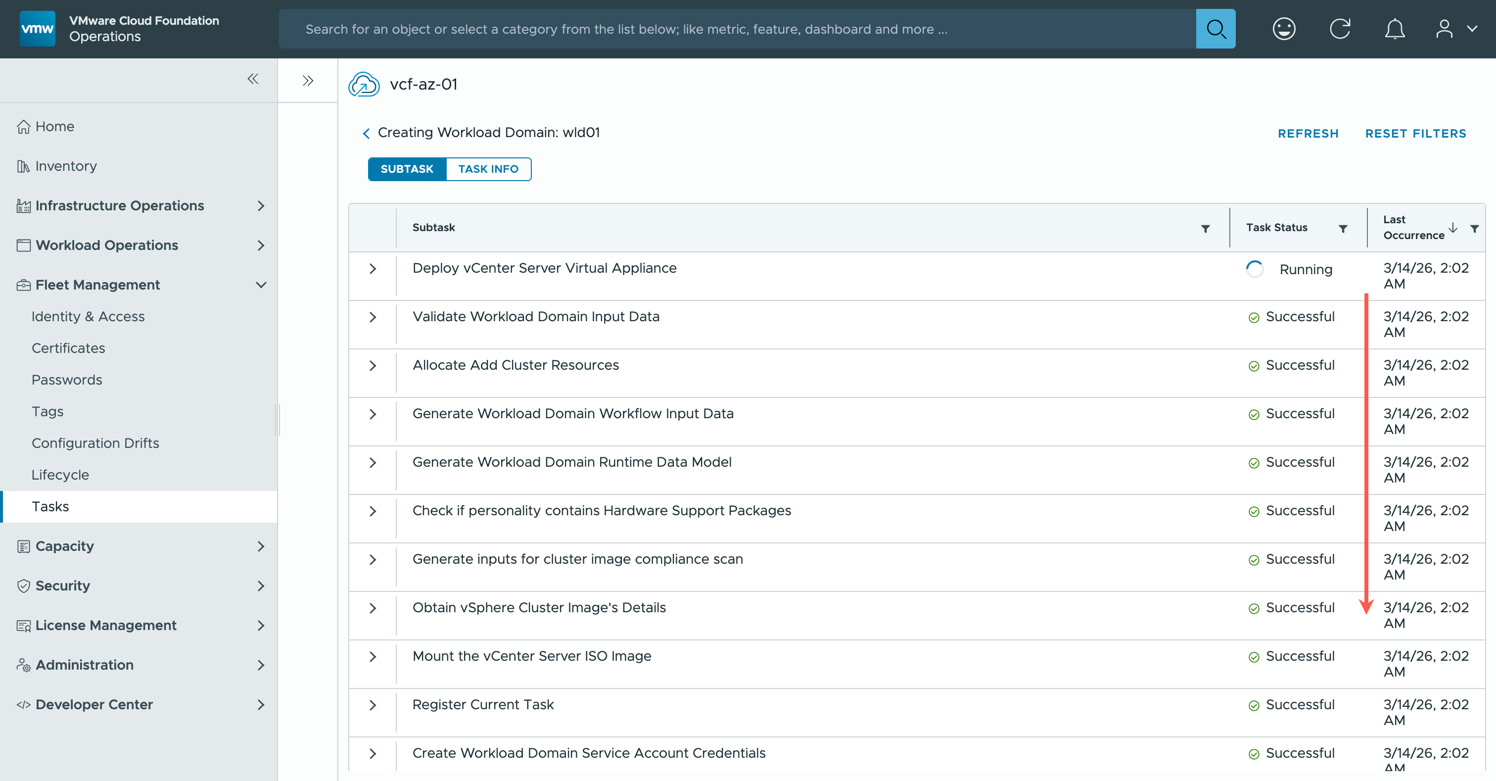
Task: Open the notifications bell
Action: coord(1394,29)
